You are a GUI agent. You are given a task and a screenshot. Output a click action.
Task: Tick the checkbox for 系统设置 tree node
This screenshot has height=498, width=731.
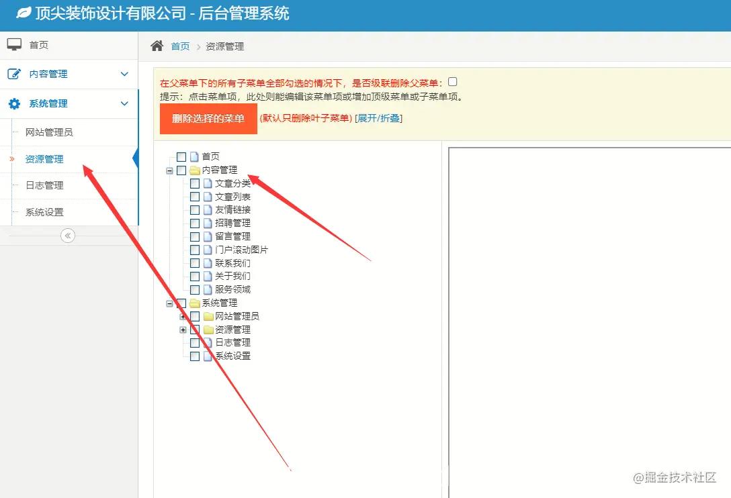tap(194, 356)
